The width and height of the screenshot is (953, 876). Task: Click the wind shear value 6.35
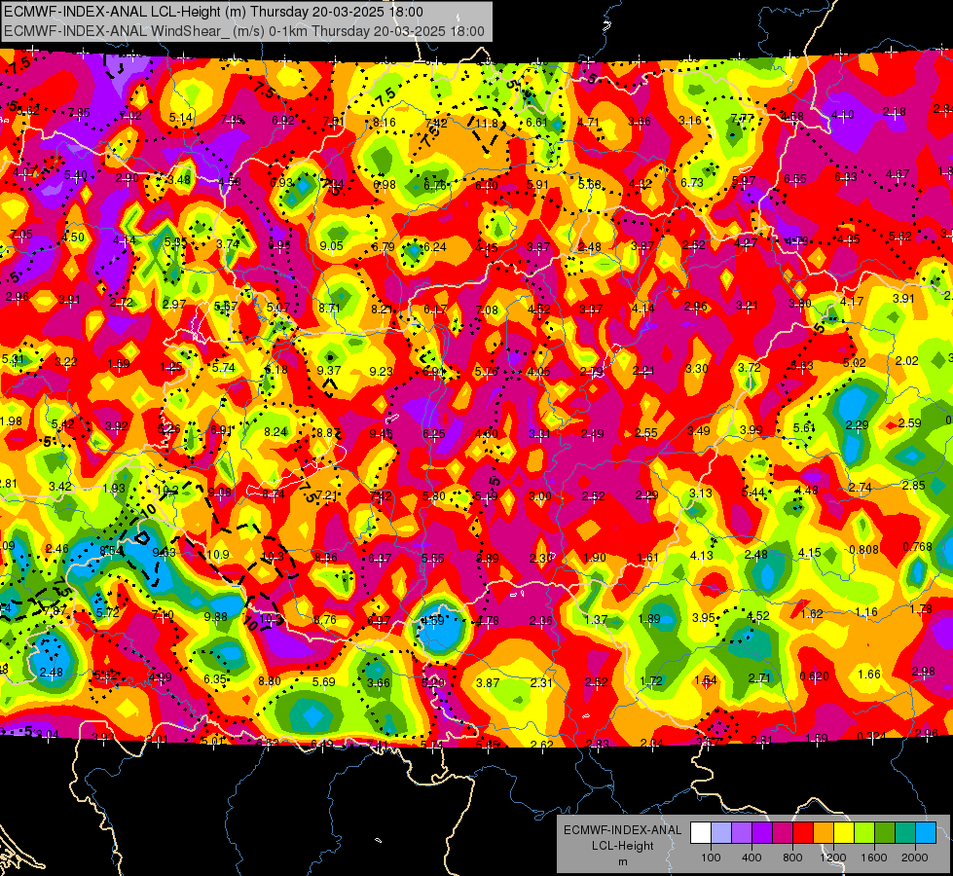pos(215,679)
